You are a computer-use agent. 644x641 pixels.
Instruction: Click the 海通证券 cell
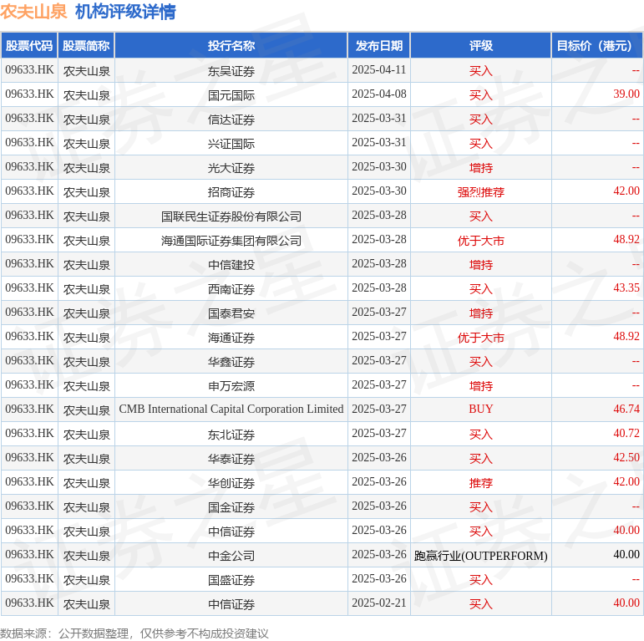point(231,338)
